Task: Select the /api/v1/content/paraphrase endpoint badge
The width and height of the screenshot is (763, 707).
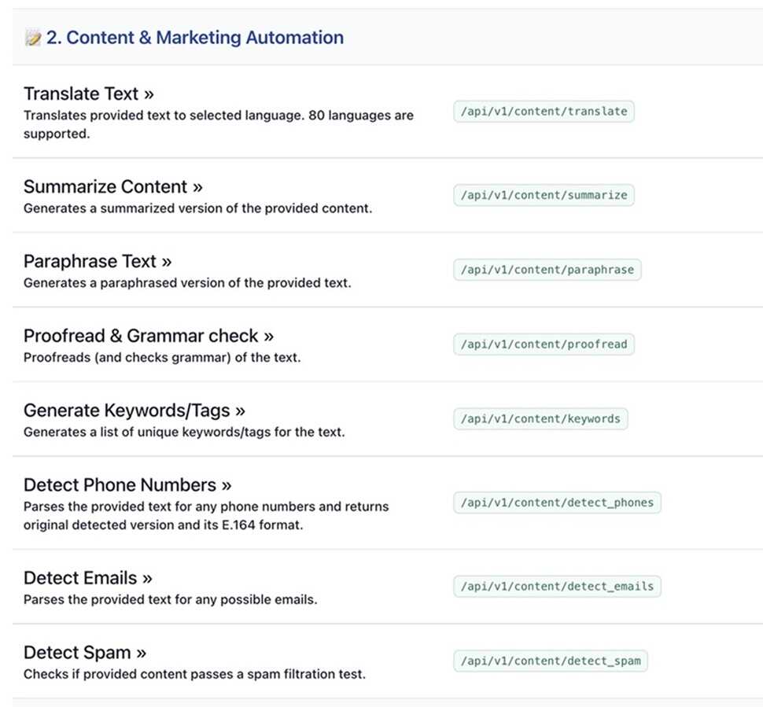Action: click(x=547, y=270)
